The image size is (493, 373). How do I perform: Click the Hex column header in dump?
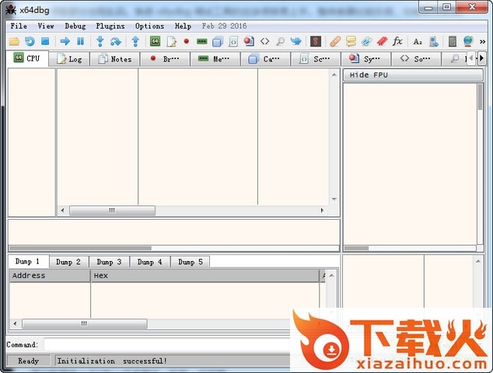click(x=205, y=276)
